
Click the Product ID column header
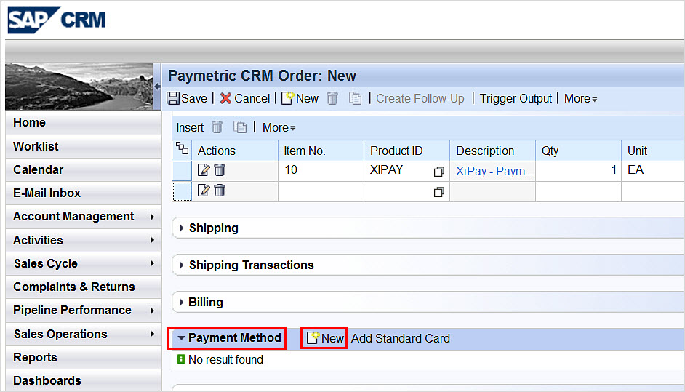coord(406,151)
